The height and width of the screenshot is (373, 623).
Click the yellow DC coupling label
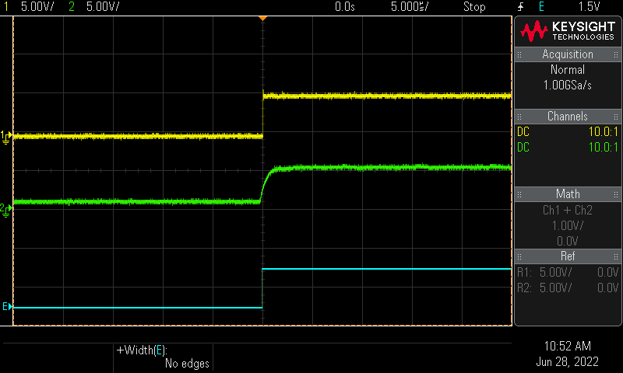[x=523, y=132]
